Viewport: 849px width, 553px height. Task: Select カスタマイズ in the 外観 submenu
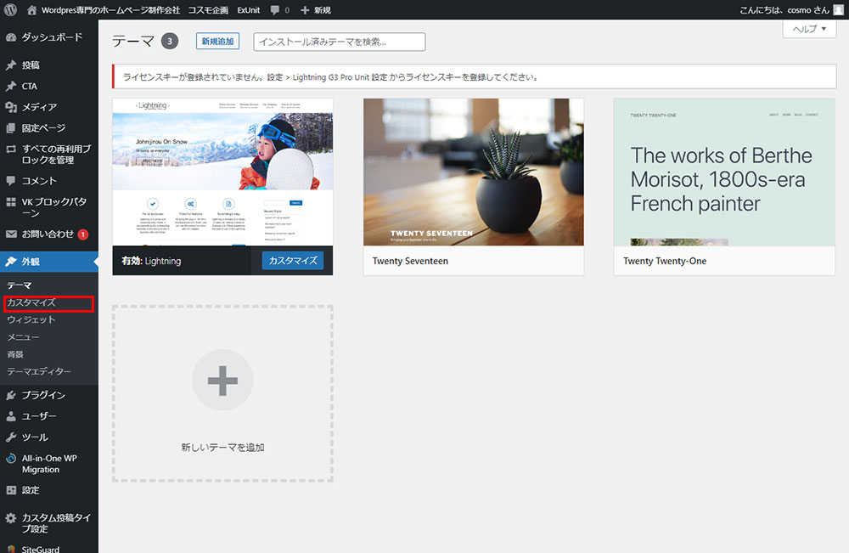pyautogui.click(x=31, y=303)
